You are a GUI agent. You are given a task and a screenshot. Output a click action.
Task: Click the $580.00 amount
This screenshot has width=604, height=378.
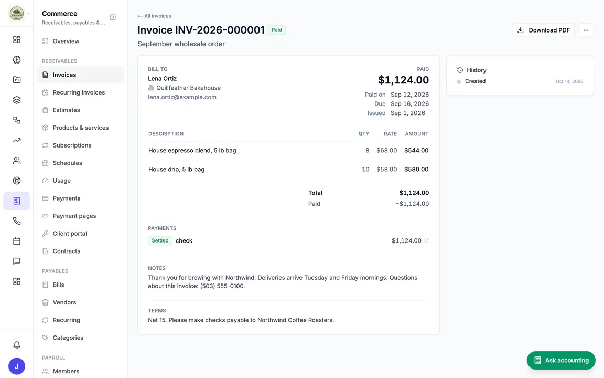(x=416, y=170)
